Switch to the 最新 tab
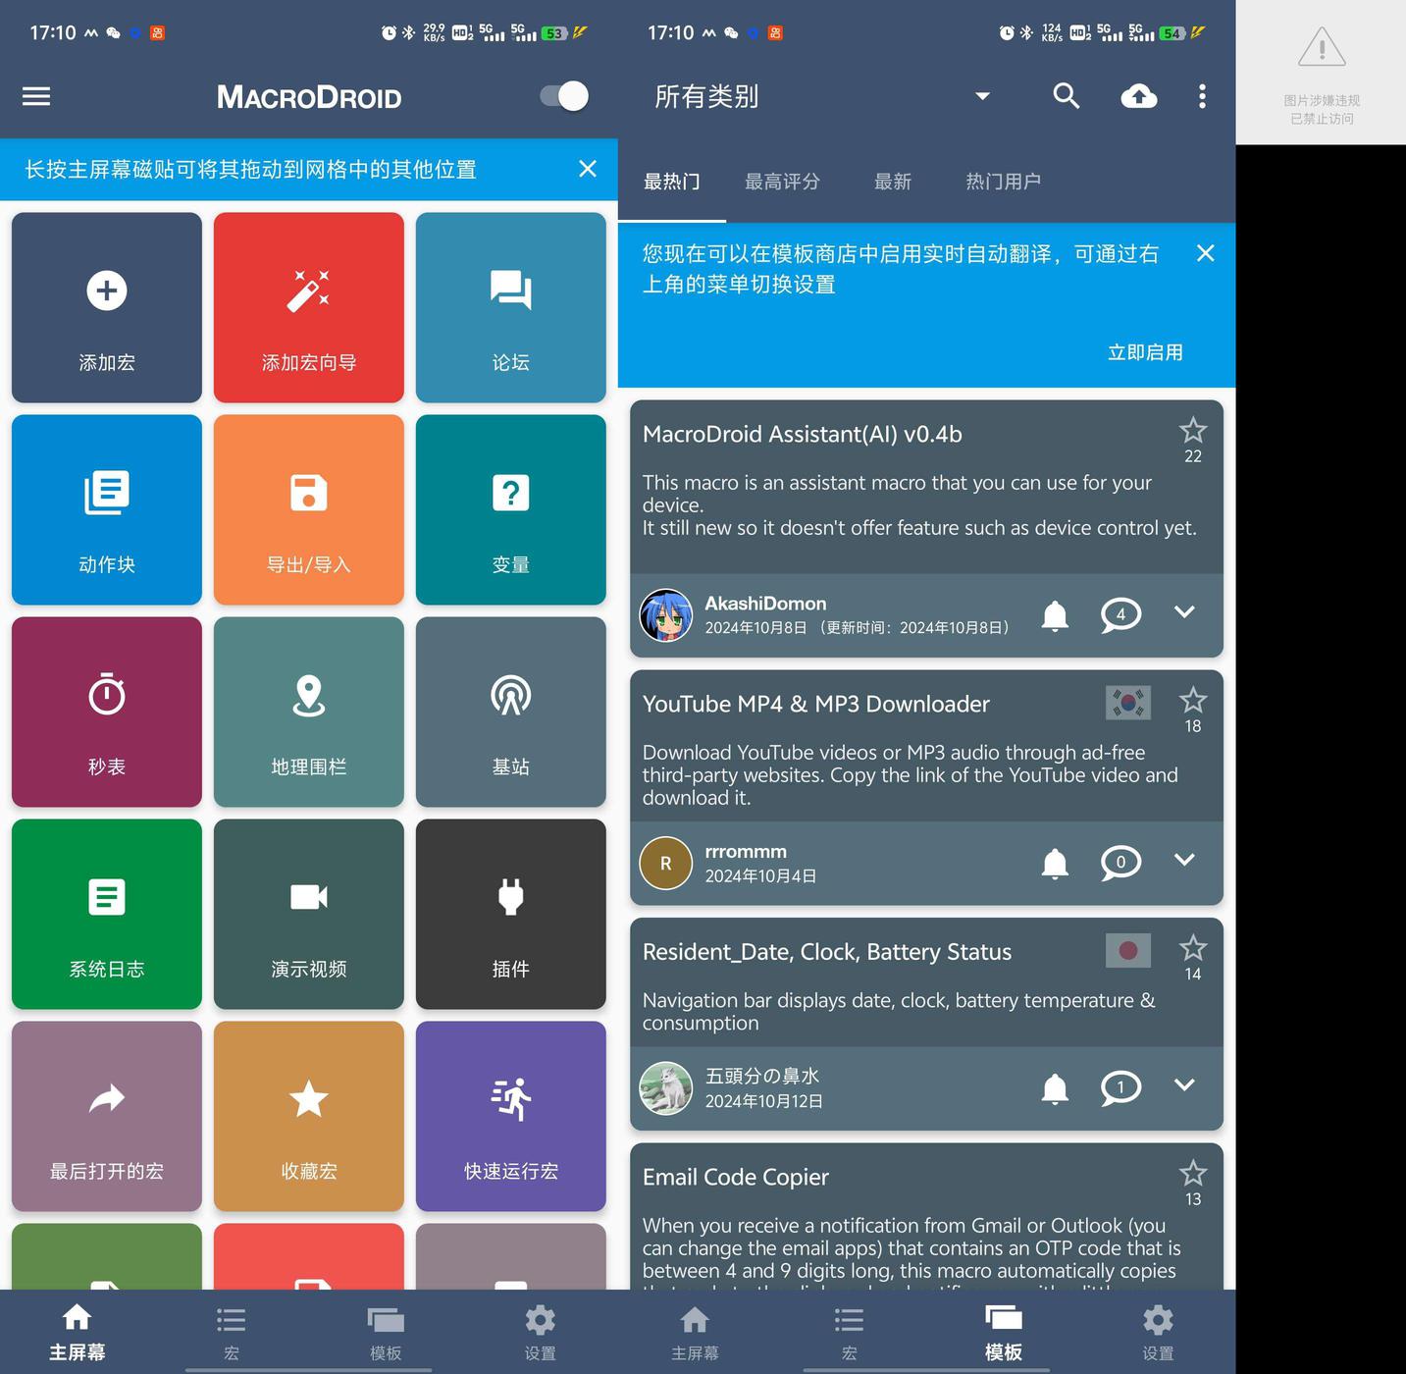Screen dimensions: 1406x1374 click(893, 182)
